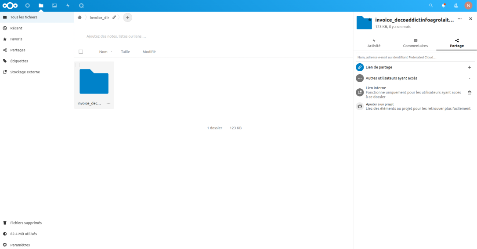Expand Autres utilisateurs ayant accès

pyautogui.click(x=470, y=78)
